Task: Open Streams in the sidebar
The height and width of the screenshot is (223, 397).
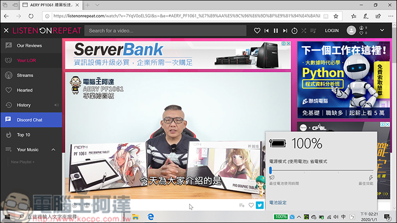Action: 31,75
